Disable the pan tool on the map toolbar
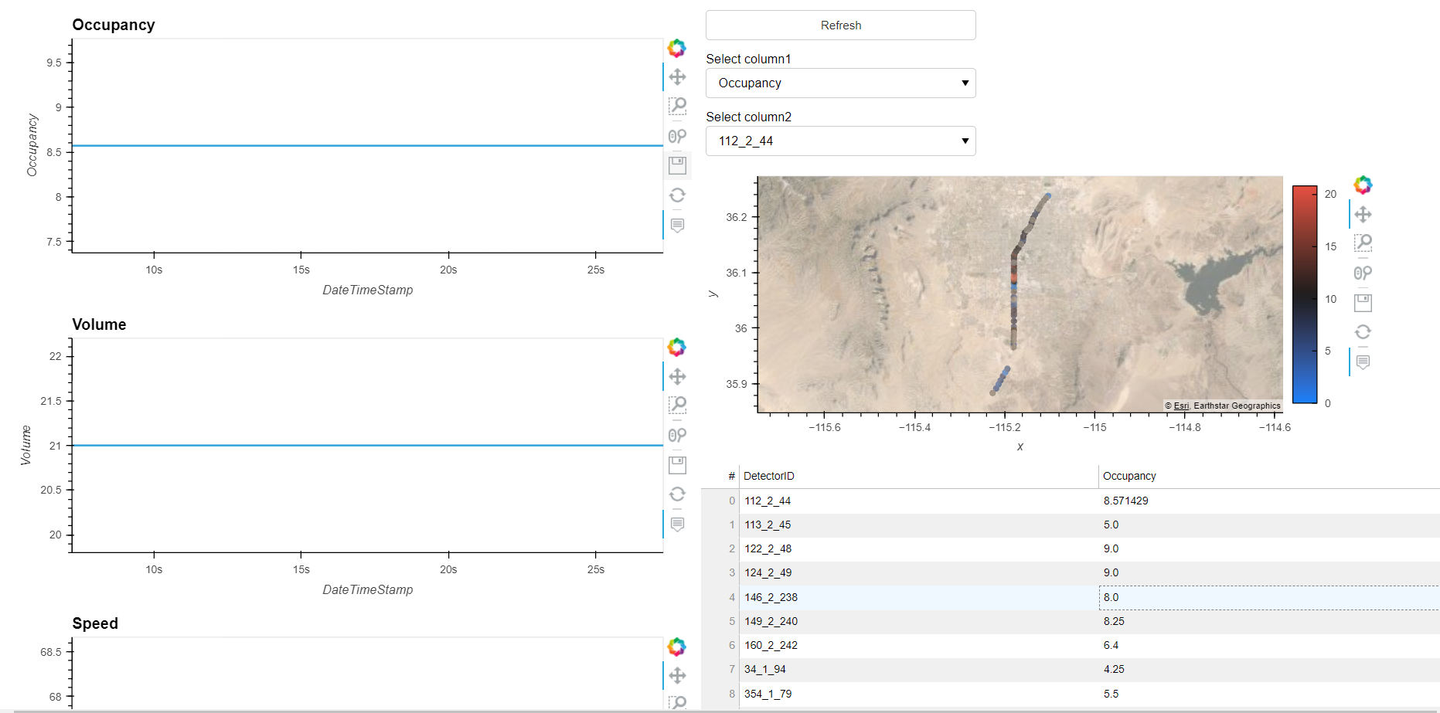This screenshot has width=1440, height=713. 1363,214
